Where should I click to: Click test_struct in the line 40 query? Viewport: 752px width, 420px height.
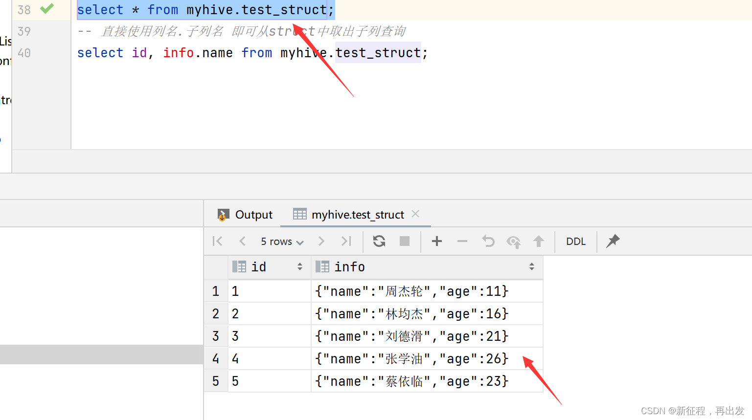[x=378, y=53]
